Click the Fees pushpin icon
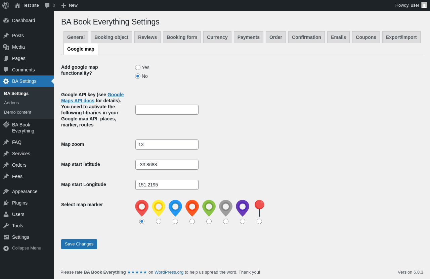This screenshot has height=279, width=430. [x=6, y=176]
